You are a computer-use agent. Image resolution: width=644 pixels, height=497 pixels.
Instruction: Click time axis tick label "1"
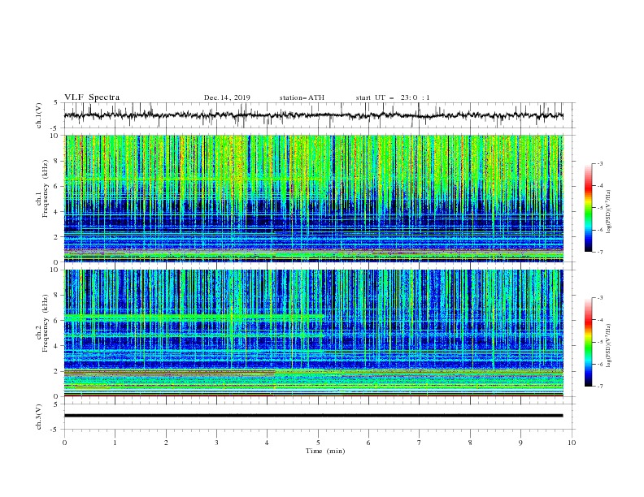115,443
